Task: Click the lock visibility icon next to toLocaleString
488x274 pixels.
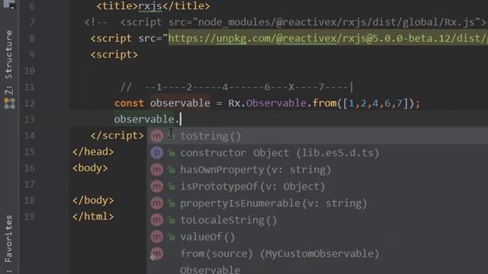Action: tap(171, 220)
